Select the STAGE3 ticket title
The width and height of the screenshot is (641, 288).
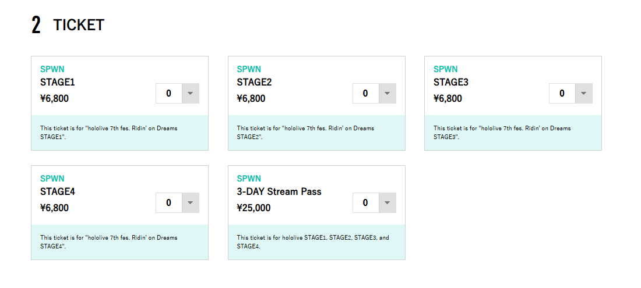451,83
